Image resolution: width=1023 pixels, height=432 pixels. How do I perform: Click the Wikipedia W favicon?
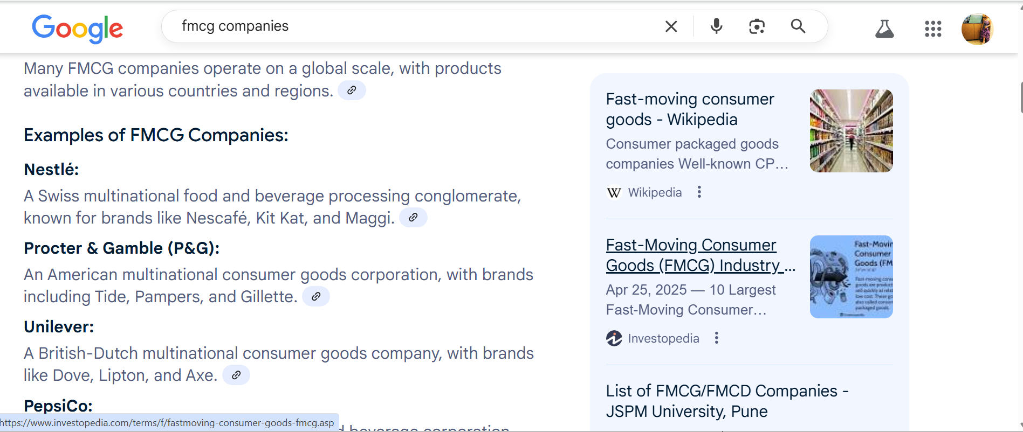(x=614, y=192)
